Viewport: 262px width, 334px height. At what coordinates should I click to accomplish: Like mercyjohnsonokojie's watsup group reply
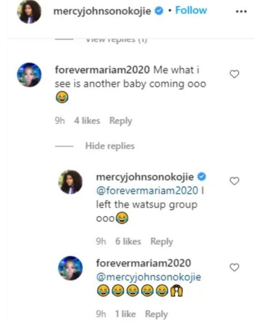point(235,181)
